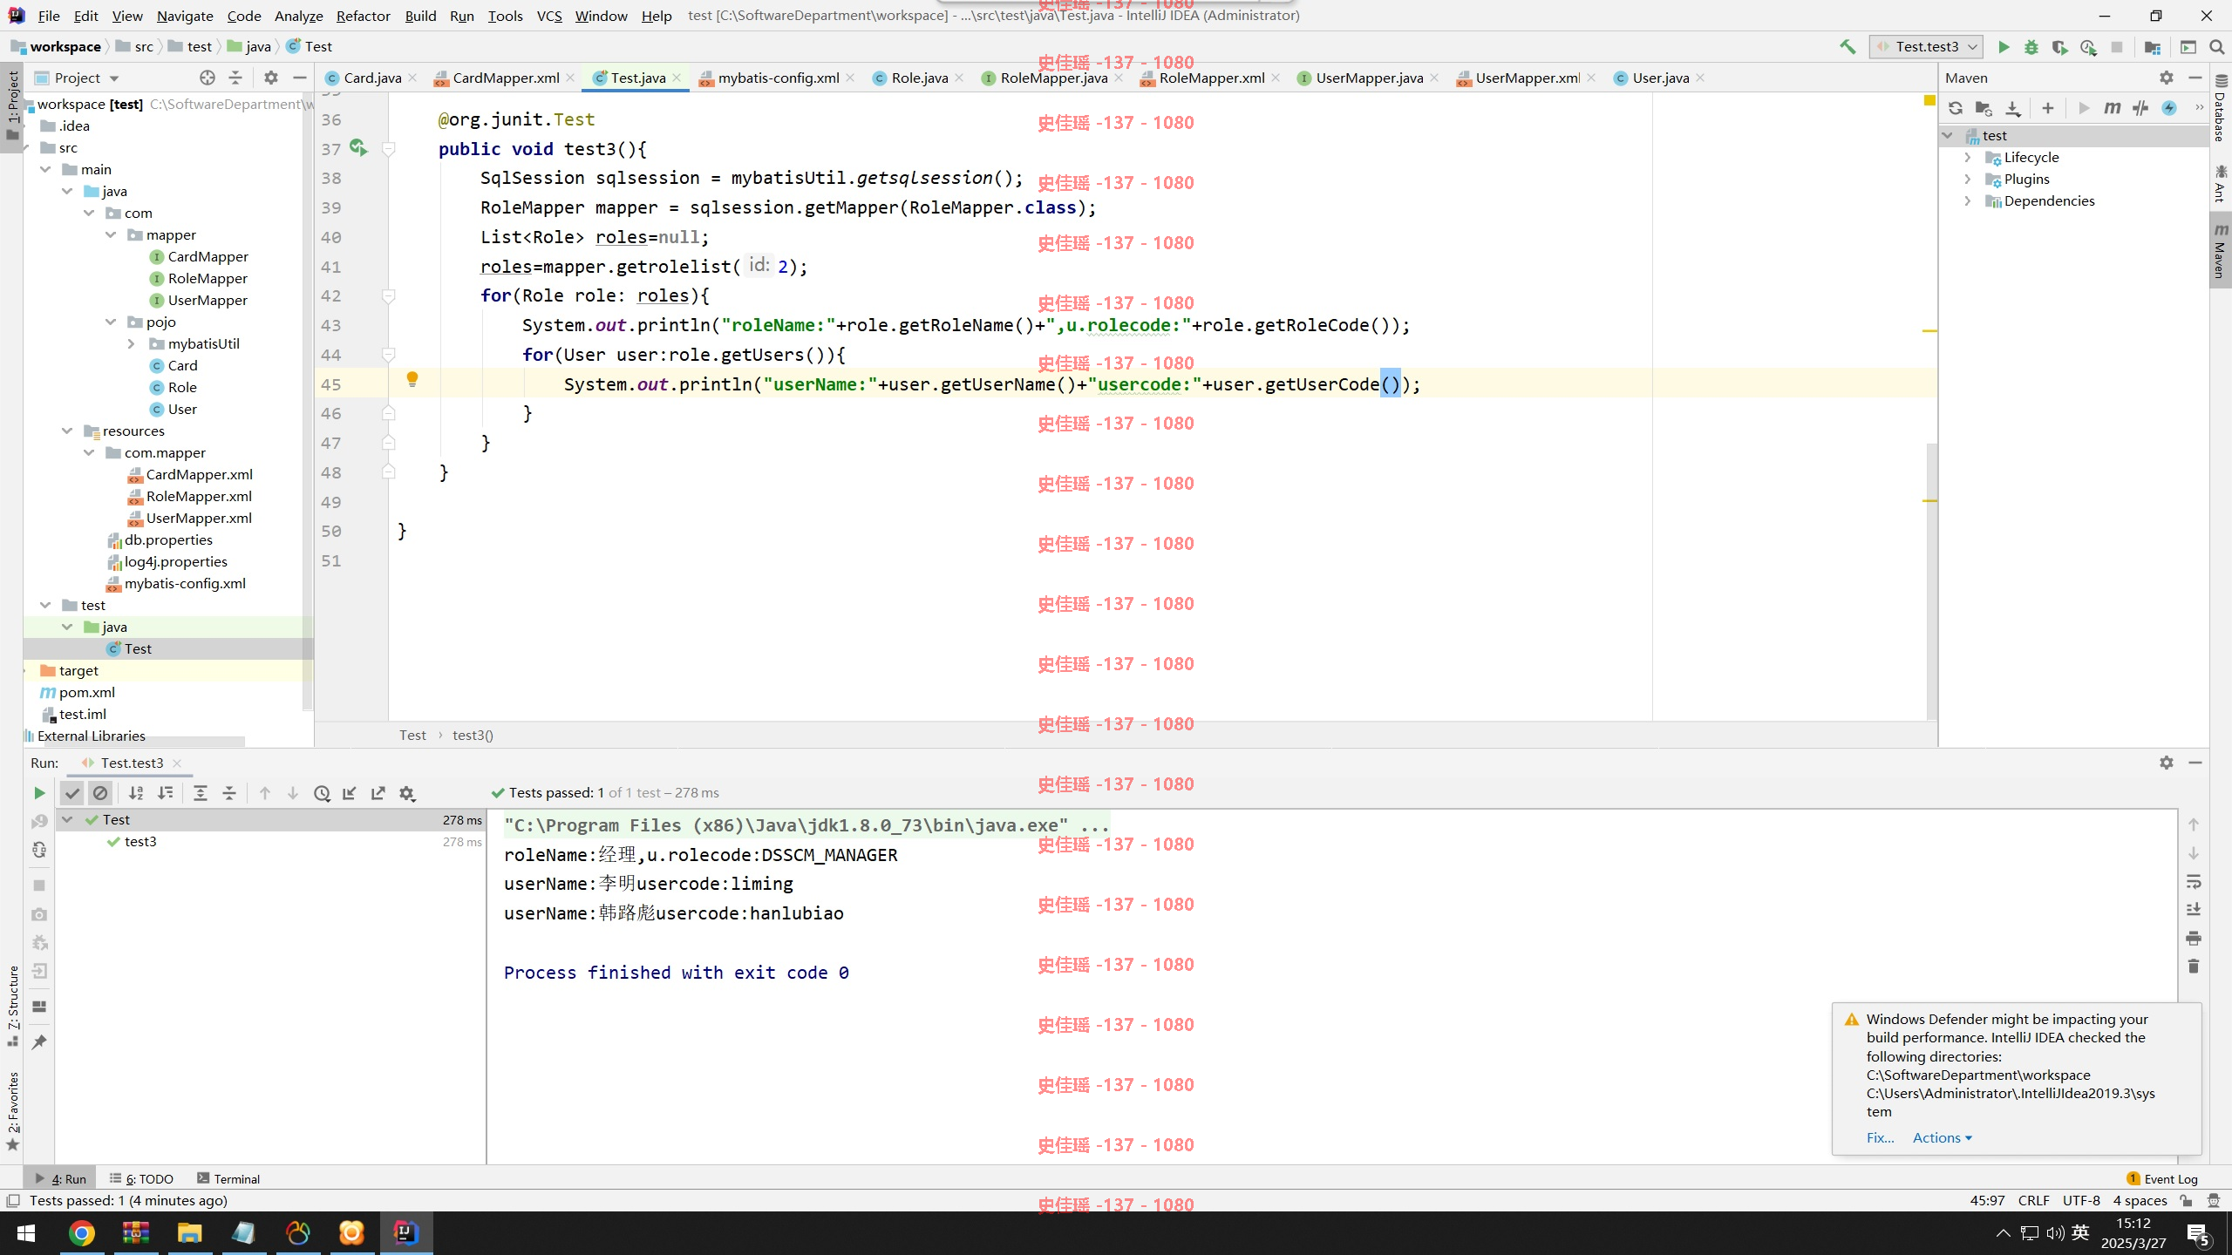2232x1255 pixels.
Task: Open the VCS menu
Action: tap(549, 16)
